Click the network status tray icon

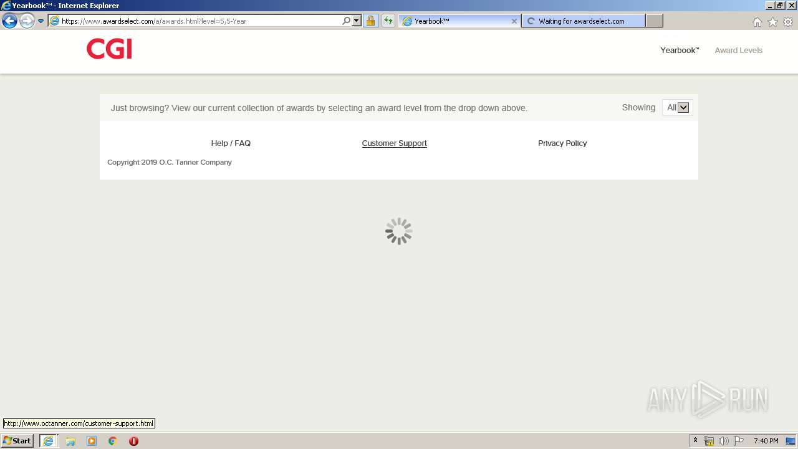709,441
